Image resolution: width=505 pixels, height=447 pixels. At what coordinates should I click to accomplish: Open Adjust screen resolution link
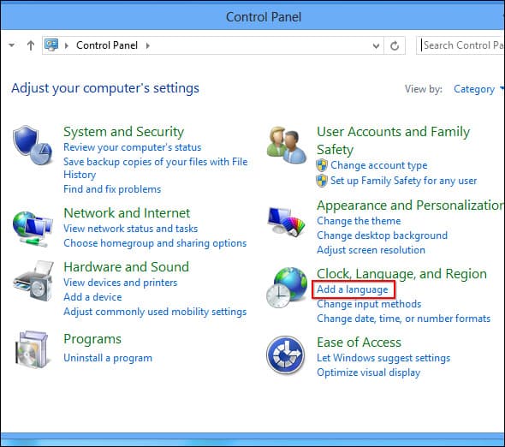click(371, 250)
